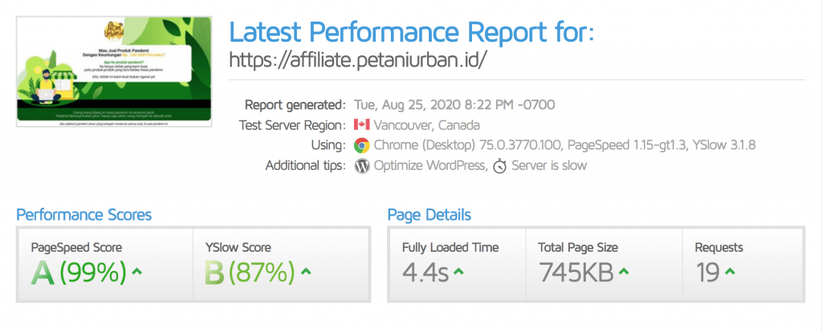822x332 pixels.
Task: Click the website preview thumbnail
Action: (114, 71)
